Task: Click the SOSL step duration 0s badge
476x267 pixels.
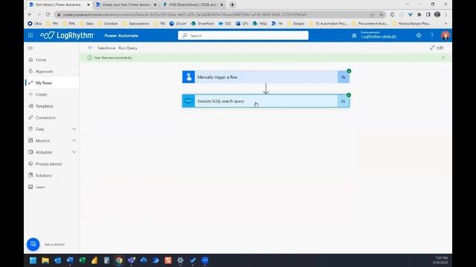Action: coord(344,101)
